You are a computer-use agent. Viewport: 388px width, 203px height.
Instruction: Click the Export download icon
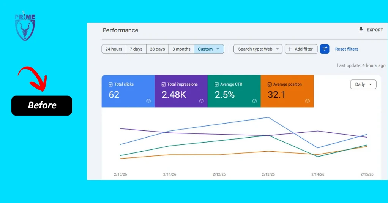(x=361, y=30)
